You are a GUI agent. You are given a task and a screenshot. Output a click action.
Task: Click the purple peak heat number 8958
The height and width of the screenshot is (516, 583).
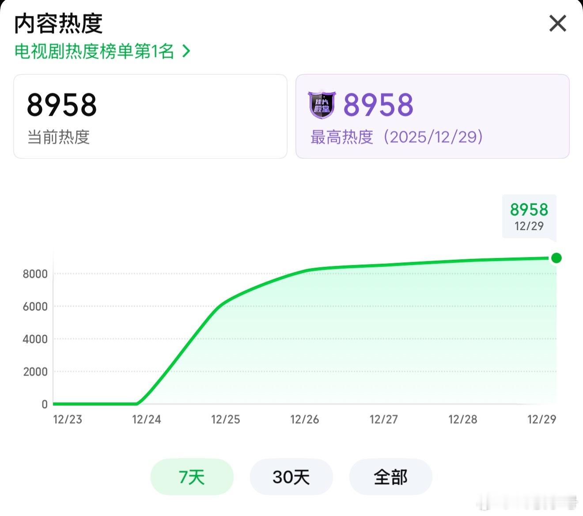coord(379,104)
